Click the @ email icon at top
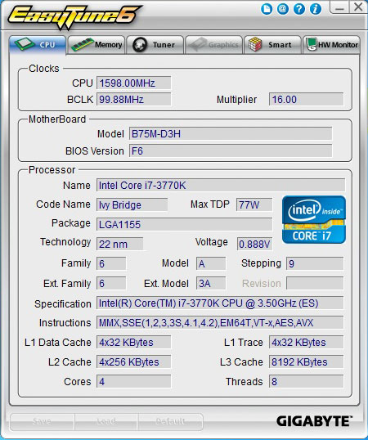368x440 pixels. tap(283, 9)
